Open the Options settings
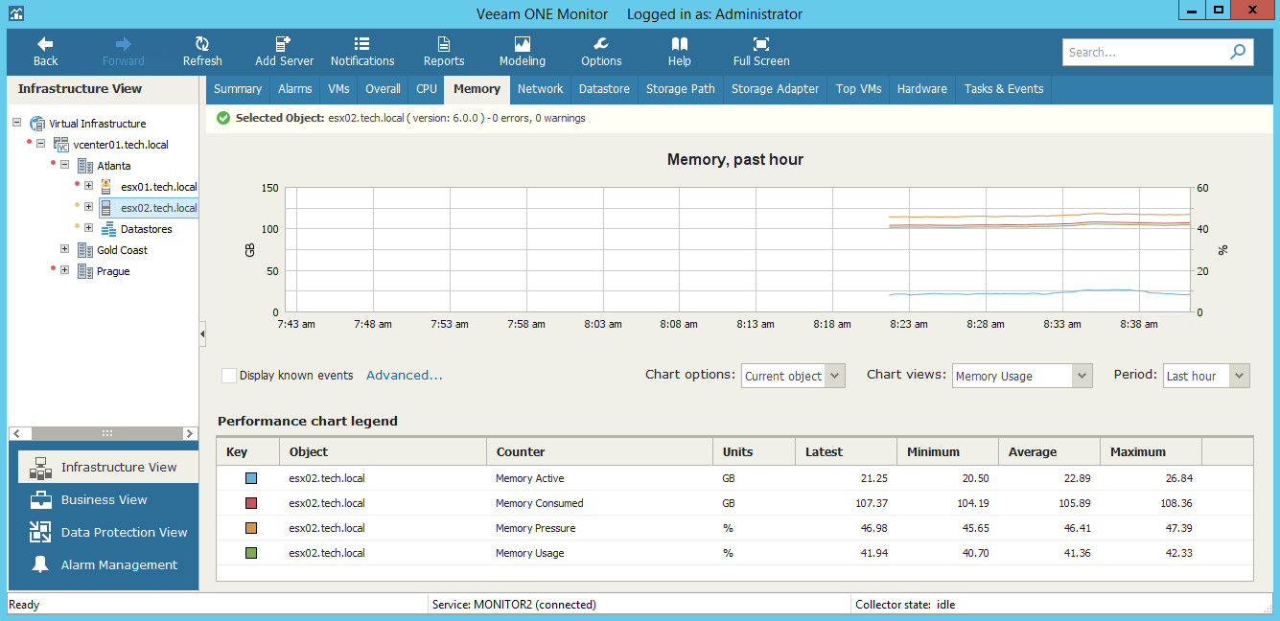1280x621 pixels. click(601, 52)
